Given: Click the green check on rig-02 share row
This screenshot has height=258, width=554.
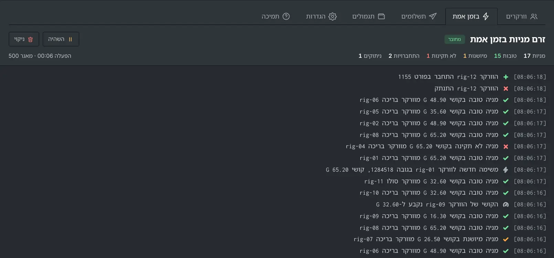Looking at the screenshot, I should click(x=506, y=123).
